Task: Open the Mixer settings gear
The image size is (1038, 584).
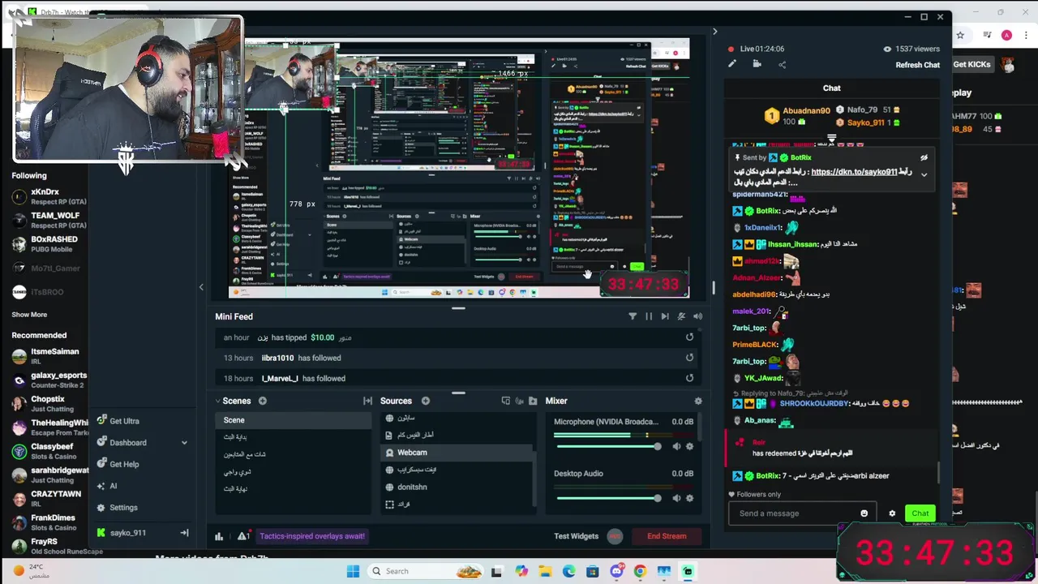Action: click(698, 401)
